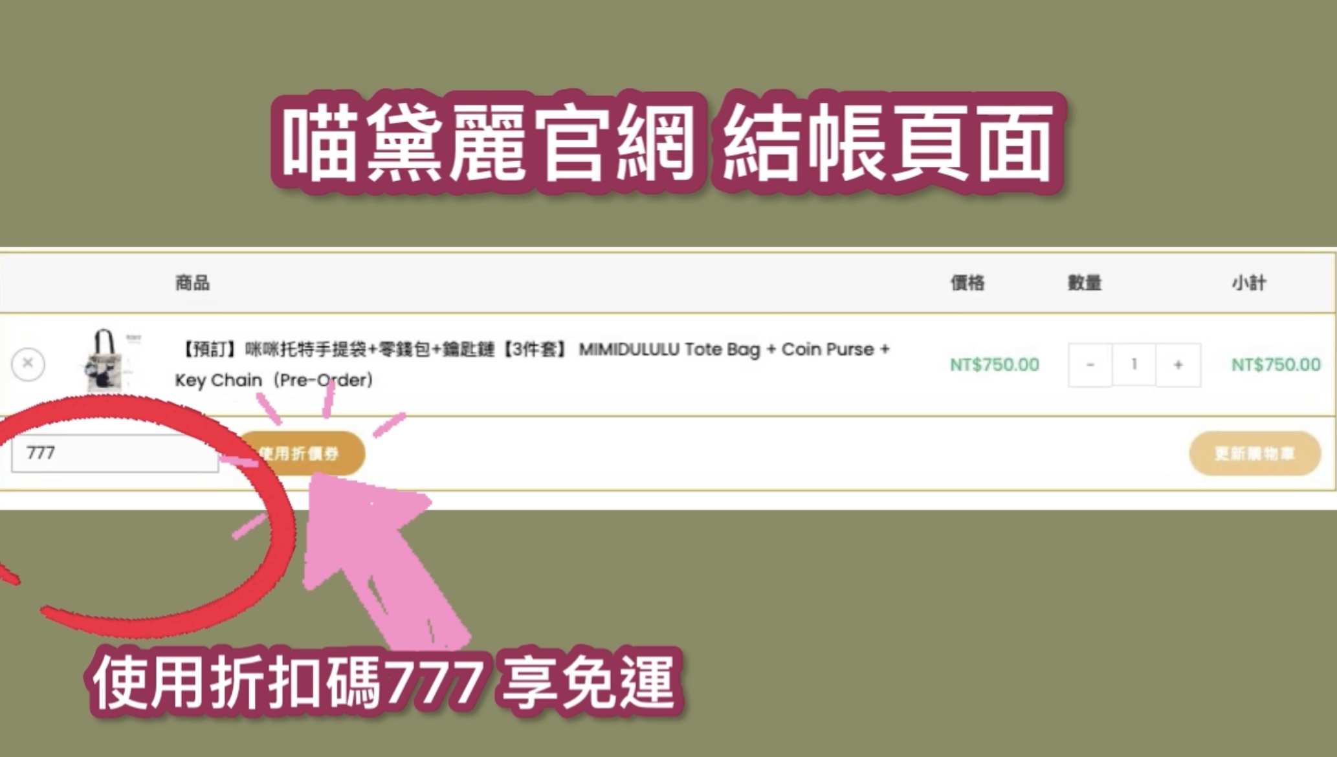Remove the tote bag item with the X icon
Screen dimensions: 1337x757
click(28, 364)
